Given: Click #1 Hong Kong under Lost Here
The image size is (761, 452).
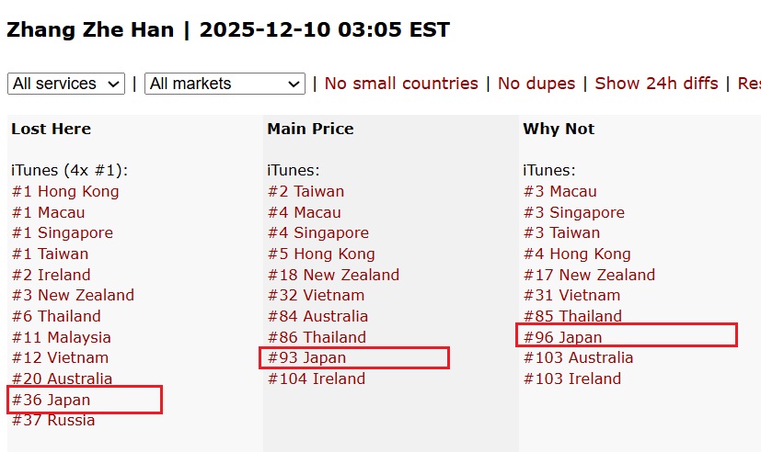Looking at the screenshot, I should coord(65,192).
